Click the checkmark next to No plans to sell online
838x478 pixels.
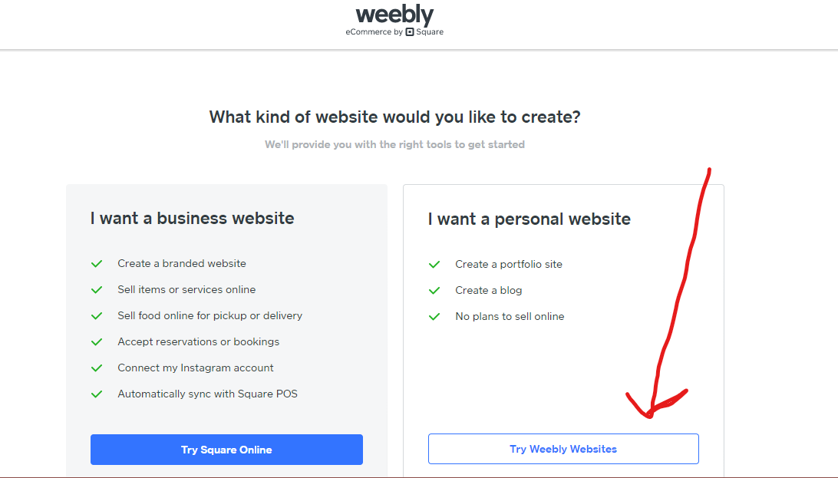coord(434,317)
